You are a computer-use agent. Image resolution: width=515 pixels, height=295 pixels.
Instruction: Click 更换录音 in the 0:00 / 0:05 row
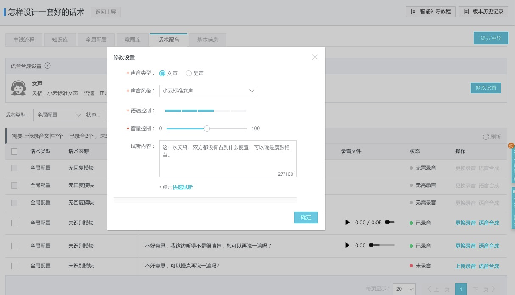tap(465, 223)
